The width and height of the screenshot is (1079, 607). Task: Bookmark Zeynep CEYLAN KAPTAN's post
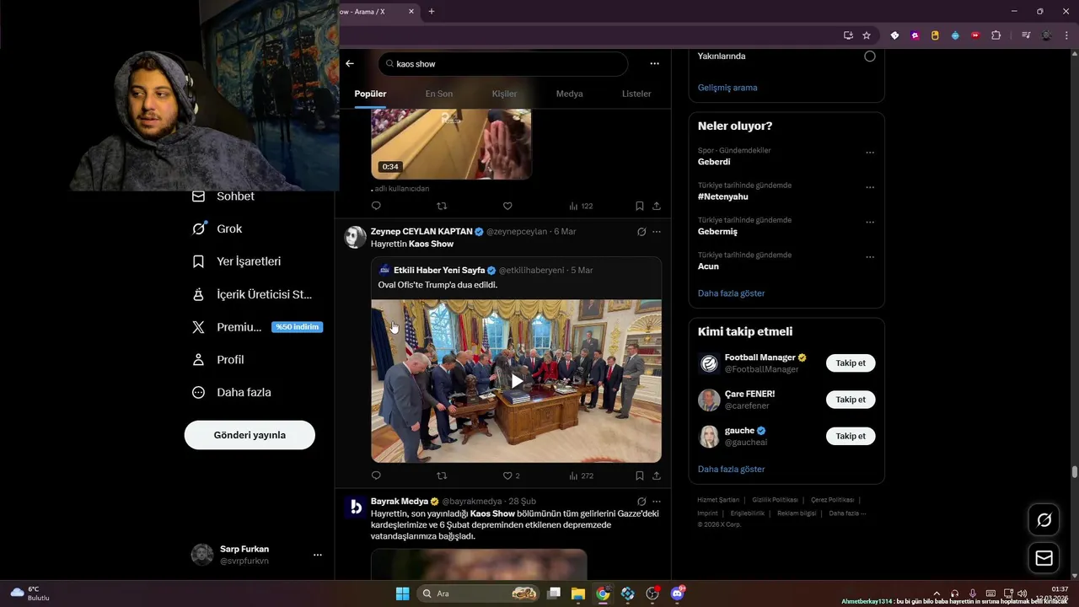(x=640, y=475)
